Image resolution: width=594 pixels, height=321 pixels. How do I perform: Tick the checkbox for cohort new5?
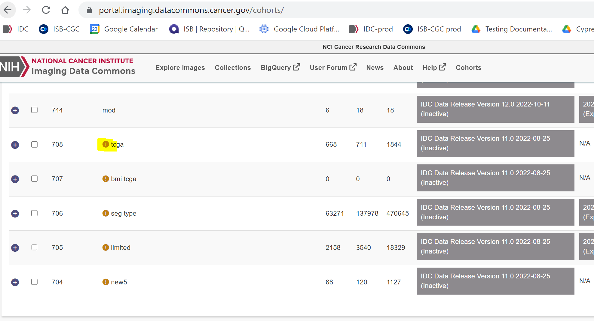(34, 282)
